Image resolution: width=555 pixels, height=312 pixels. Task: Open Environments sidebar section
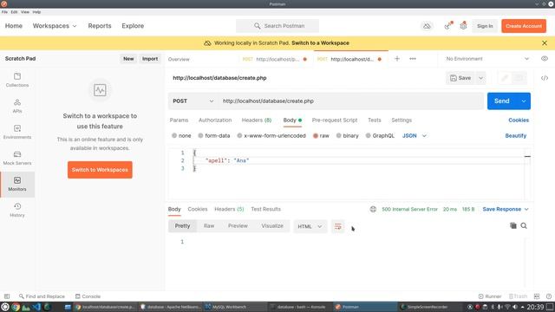pos(17,132)
